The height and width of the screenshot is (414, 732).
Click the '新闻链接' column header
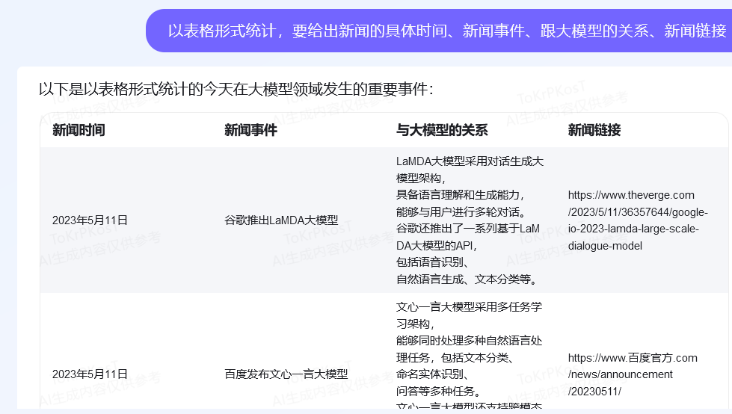(x=594, y=130)
